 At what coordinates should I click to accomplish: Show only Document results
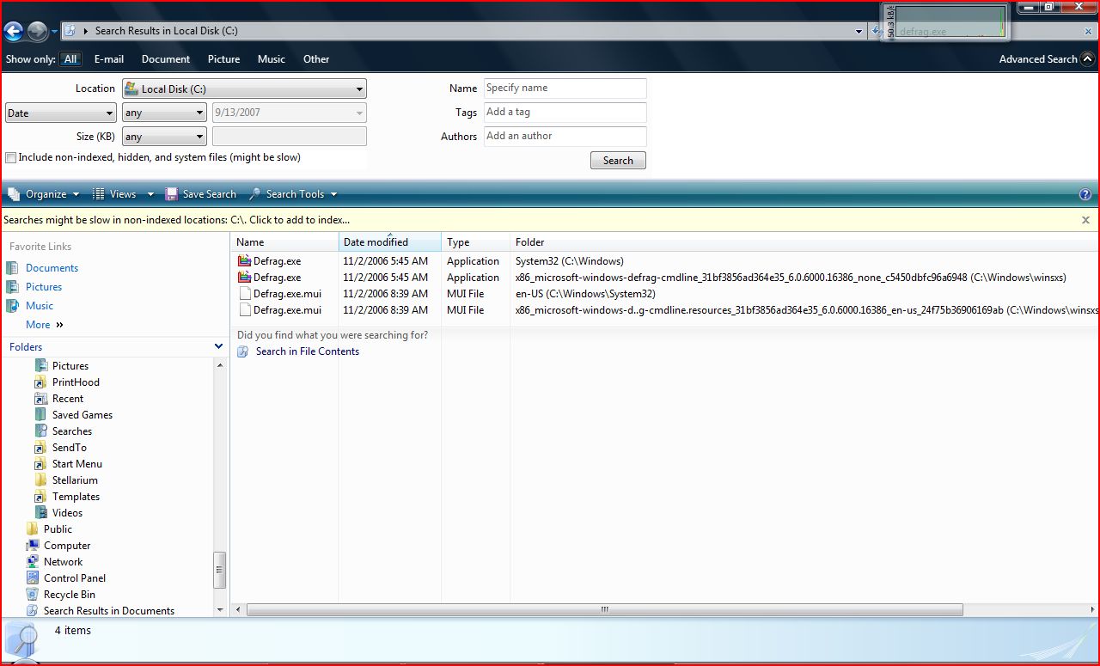pos(166,59)
